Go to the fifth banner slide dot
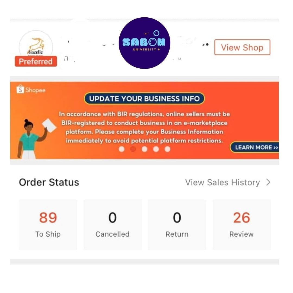 pos(167,149)
